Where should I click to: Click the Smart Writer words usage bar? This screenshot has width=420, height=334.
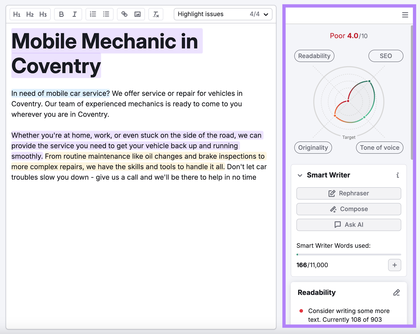(349, 254)
